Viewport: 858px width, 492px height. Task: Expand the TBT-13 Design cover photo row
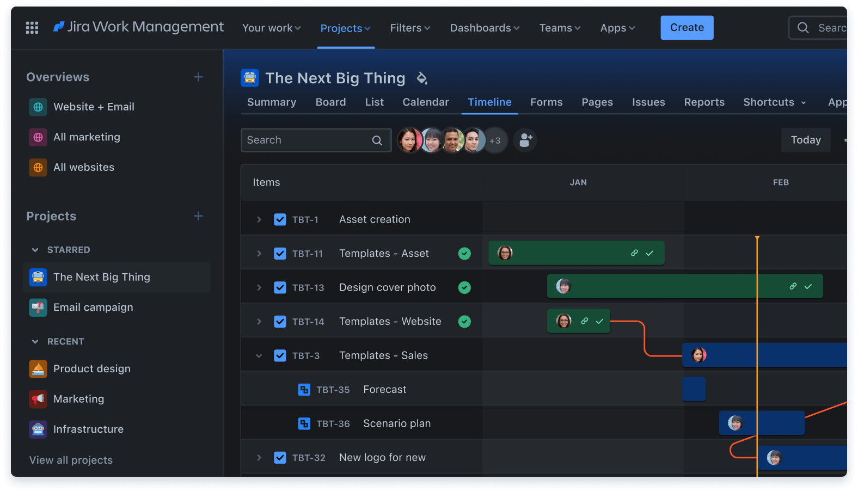tap(259, 287)
